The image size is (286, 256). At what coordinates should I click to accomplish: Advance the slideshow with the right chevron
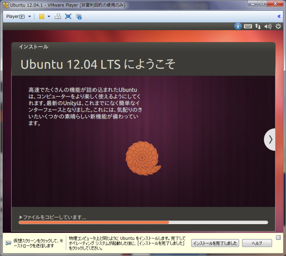[270, 139]
